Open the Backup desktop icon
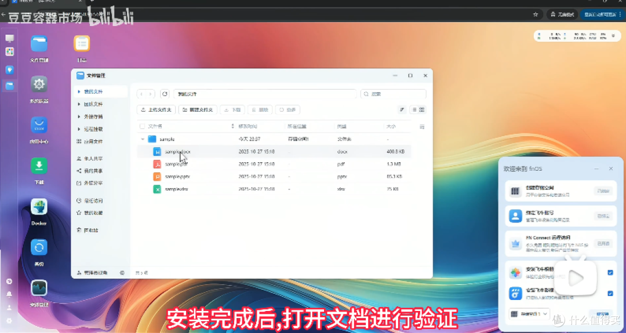The image size is (626, 333). coord(39,247)
